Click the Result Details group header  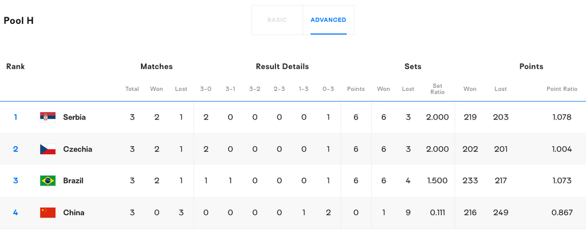click(282, 66)
